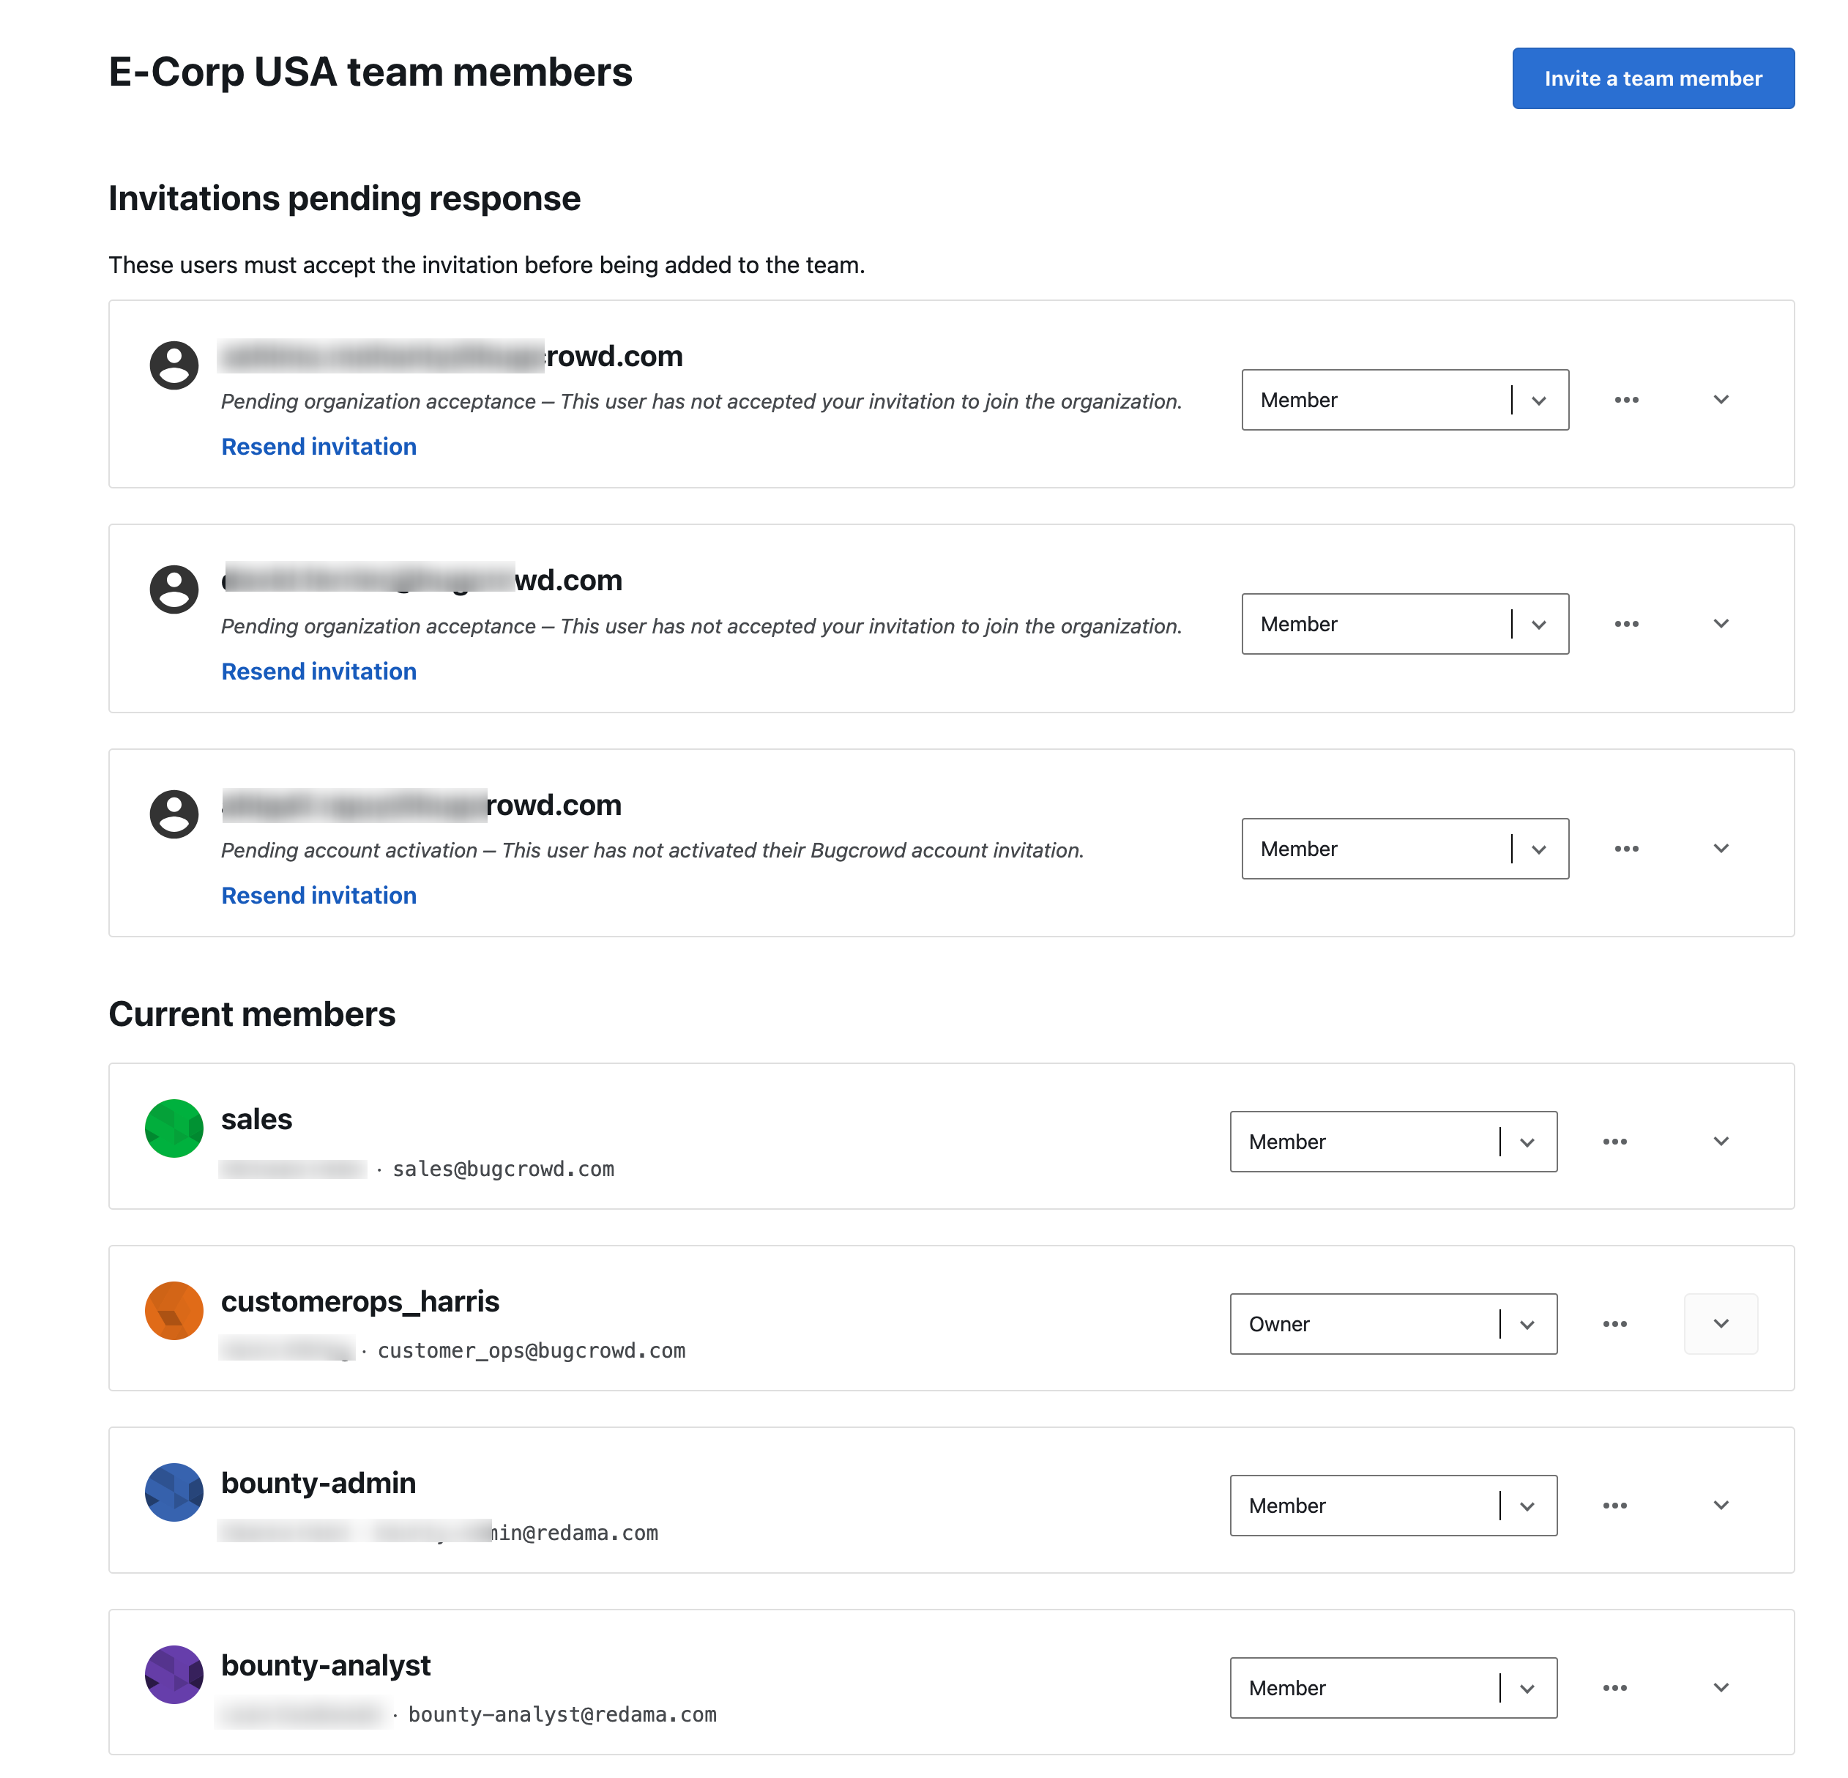Image resolution: width=1848 pixels, height=1778 pixels.
Task: Click the 'Invite a team member' button
Action: tap(1652, 76)
